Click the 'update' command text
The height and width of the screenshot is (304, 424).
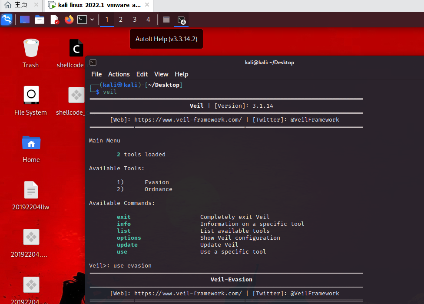127,245
